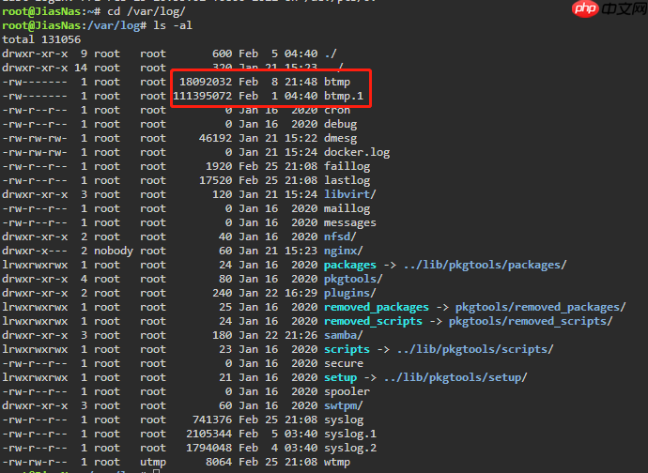Select the swtpm/ directory name
Screen dimensions: 648x473
pos(344,405)
